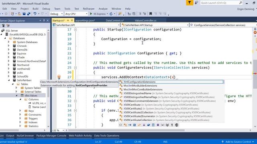Viewport: 257px width, 144px height.
Task: Click the editor horizontal scrollbar
Action: click(126, 130)
